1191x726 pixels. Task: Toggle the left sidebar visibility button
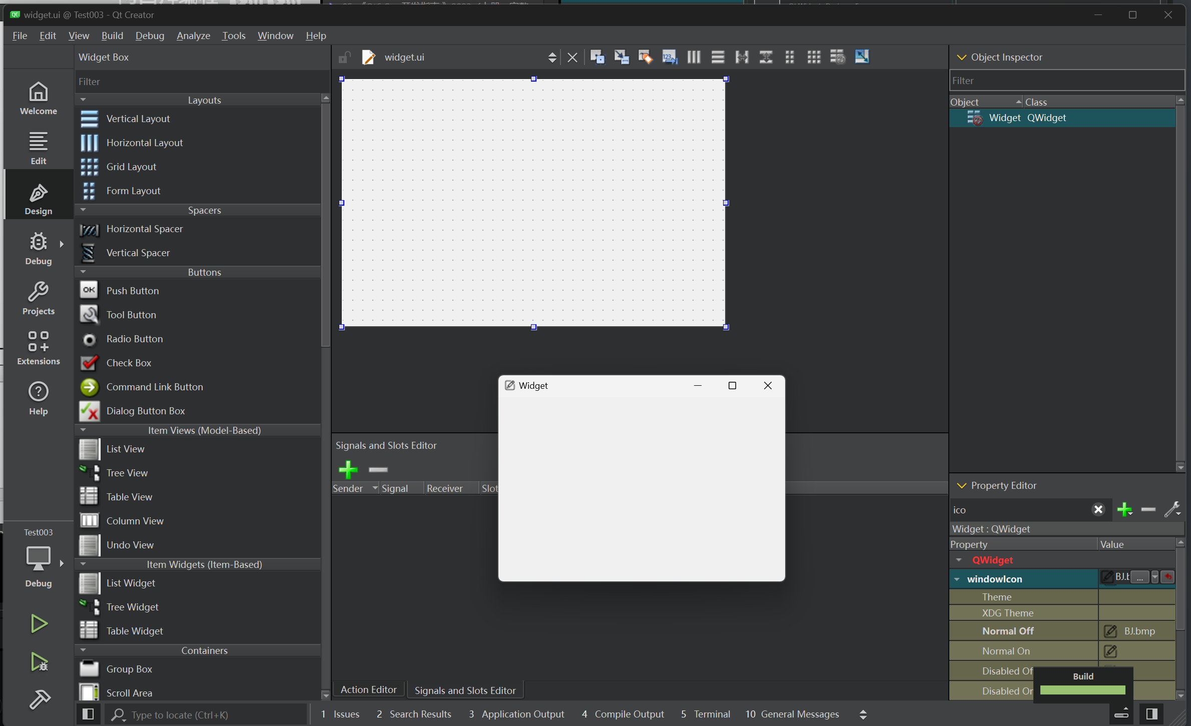(88, 714)
